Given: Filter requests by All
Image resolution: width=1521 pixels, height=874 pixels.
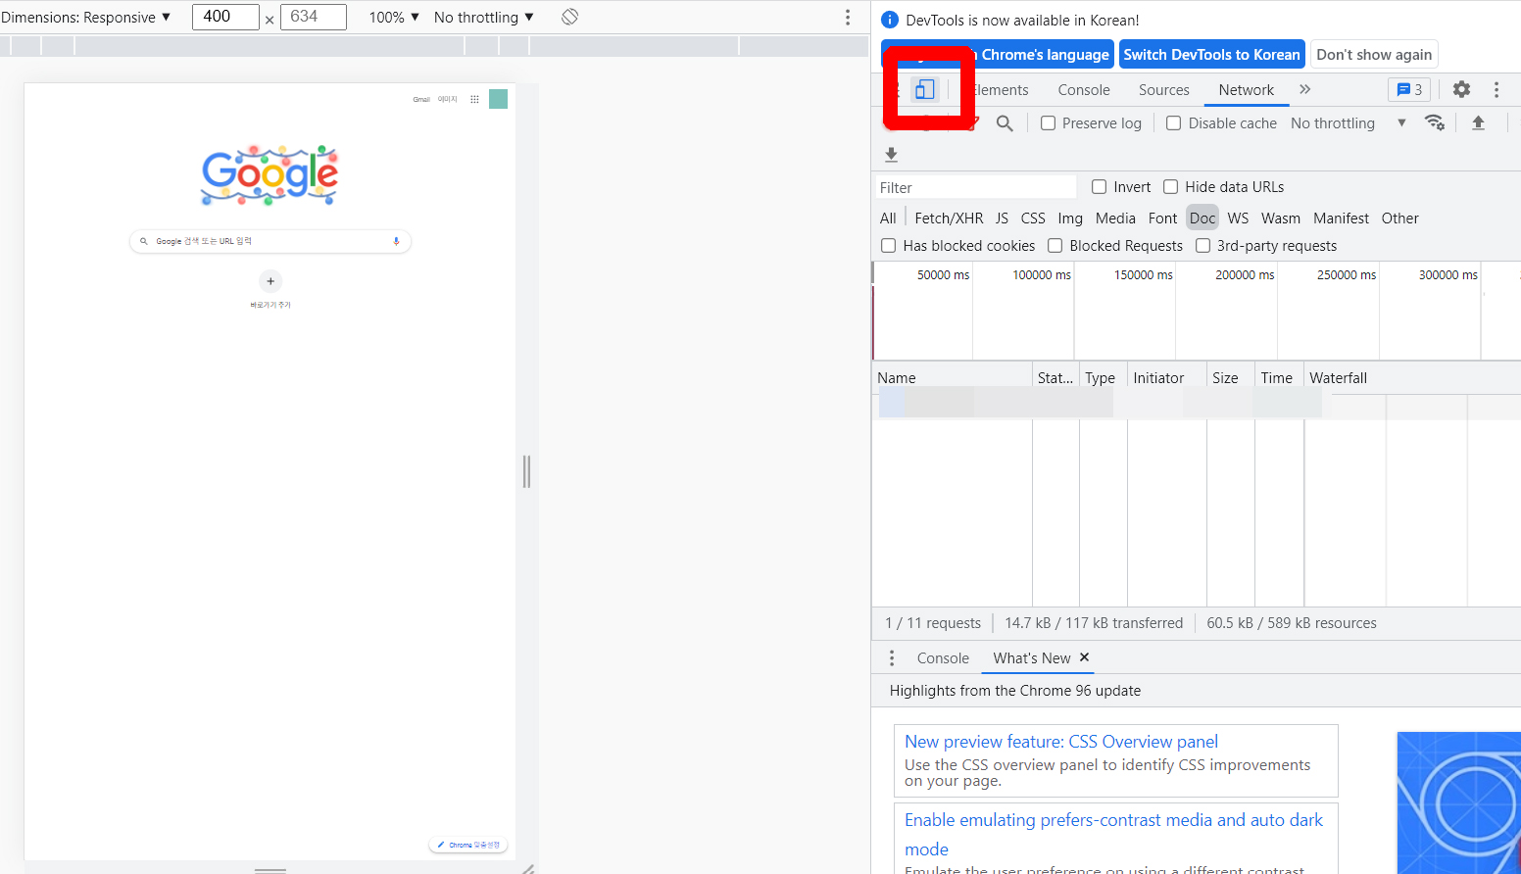Looking at the screenshot, I should 888,218.
